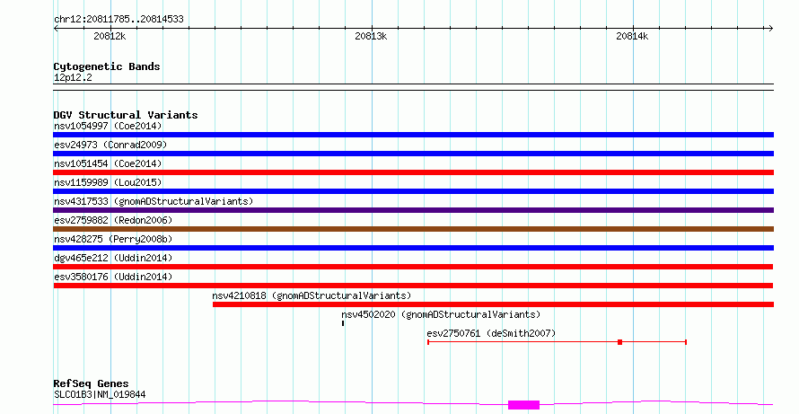Select the esv24973 (Conrad2009) variant bar
799x414 pixels.
413,154
